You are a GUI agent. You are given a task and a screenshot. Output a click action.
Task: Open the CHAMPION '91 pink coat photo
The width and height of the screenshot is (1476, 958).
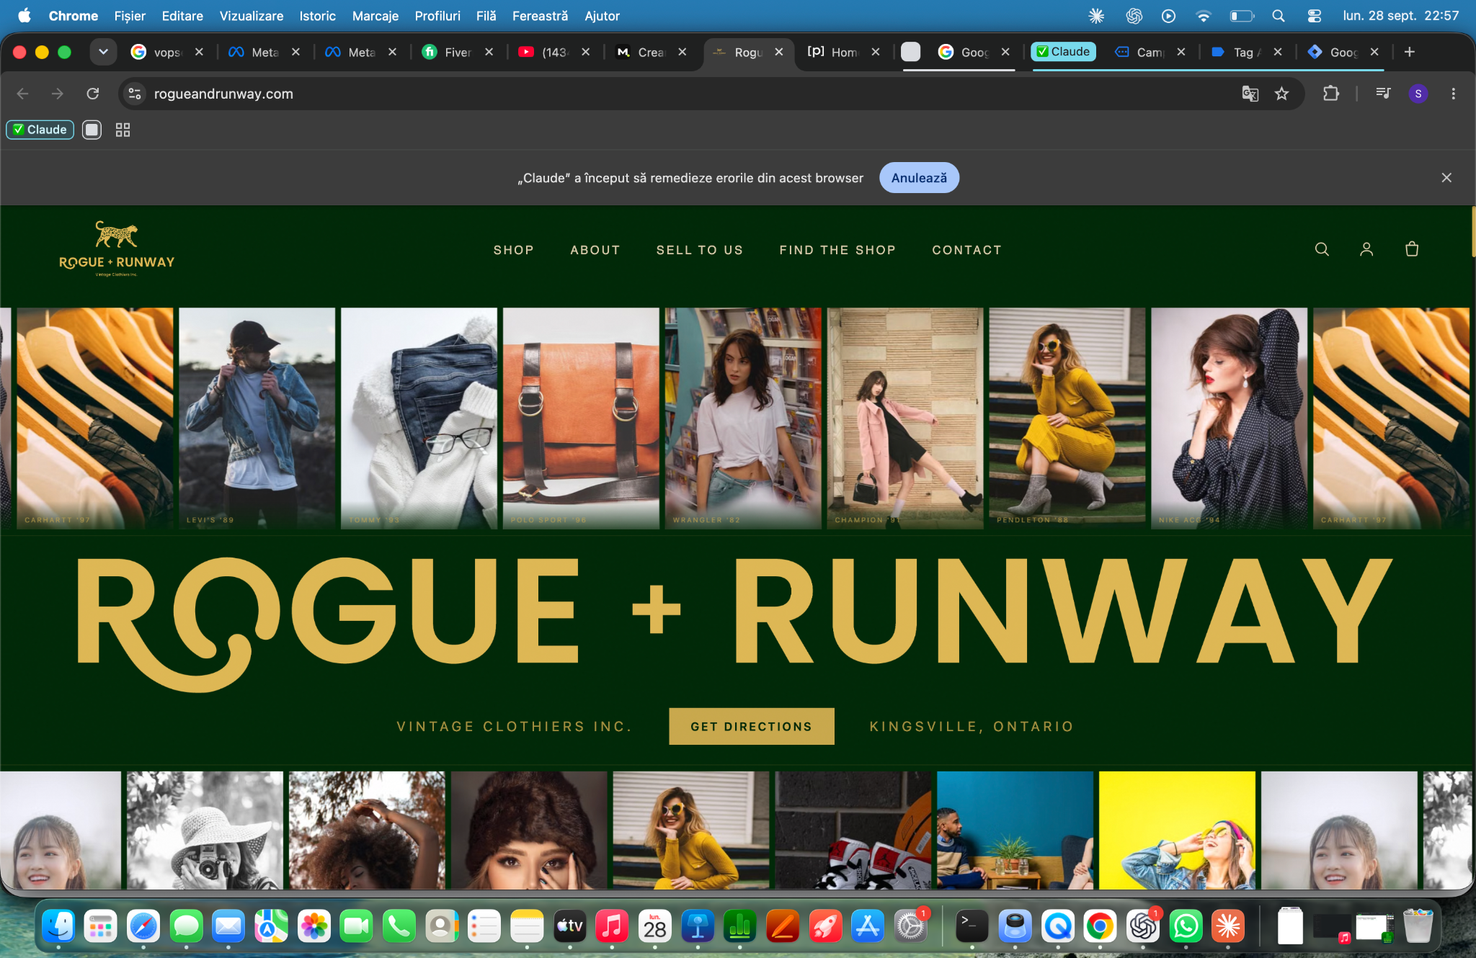pyautogui.click(x=905, y=418)
